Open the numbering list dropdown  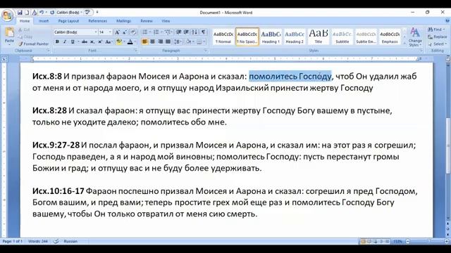coord(161,32)
